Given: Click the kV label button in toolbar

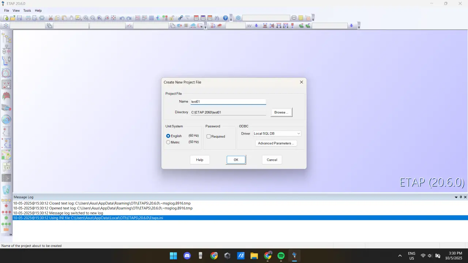Looking at the screenshot, I should [249, 26].
